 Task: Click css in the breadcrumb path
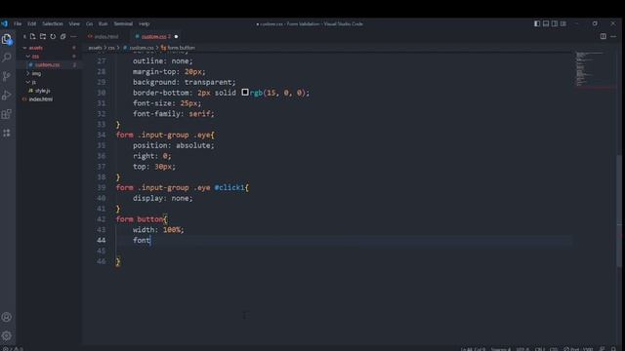(x=111, y=48)
